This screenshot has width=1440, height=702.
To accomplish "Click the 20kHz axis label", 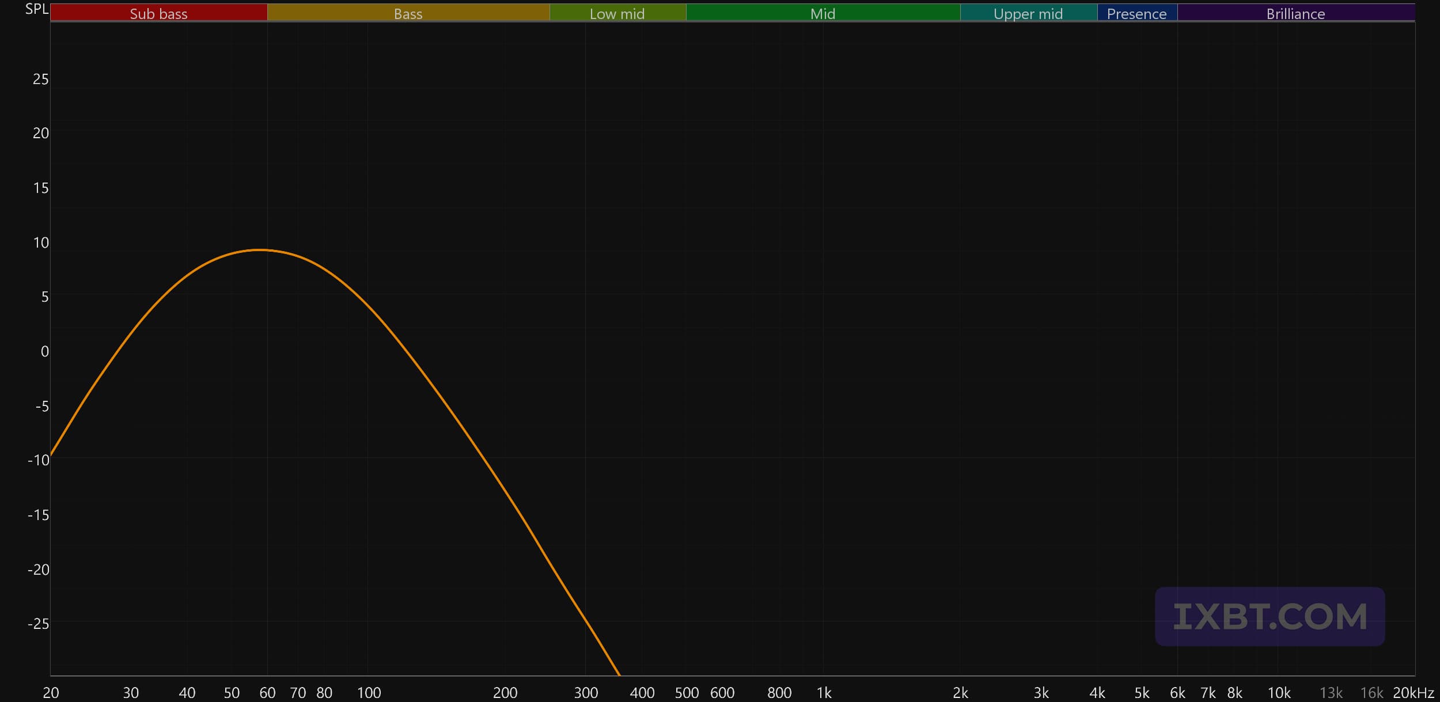I will pos(1413,693).
